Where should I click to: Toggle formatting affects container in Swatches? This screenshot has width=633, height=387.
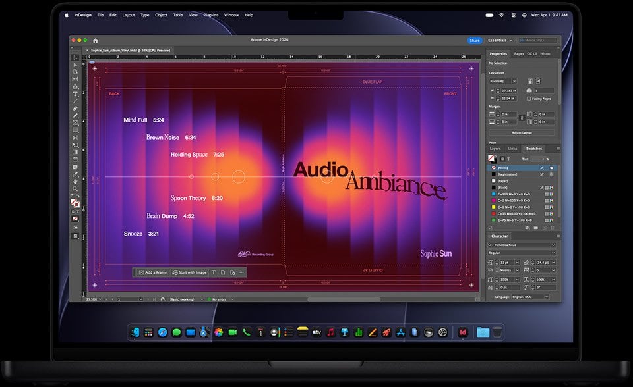502,159
